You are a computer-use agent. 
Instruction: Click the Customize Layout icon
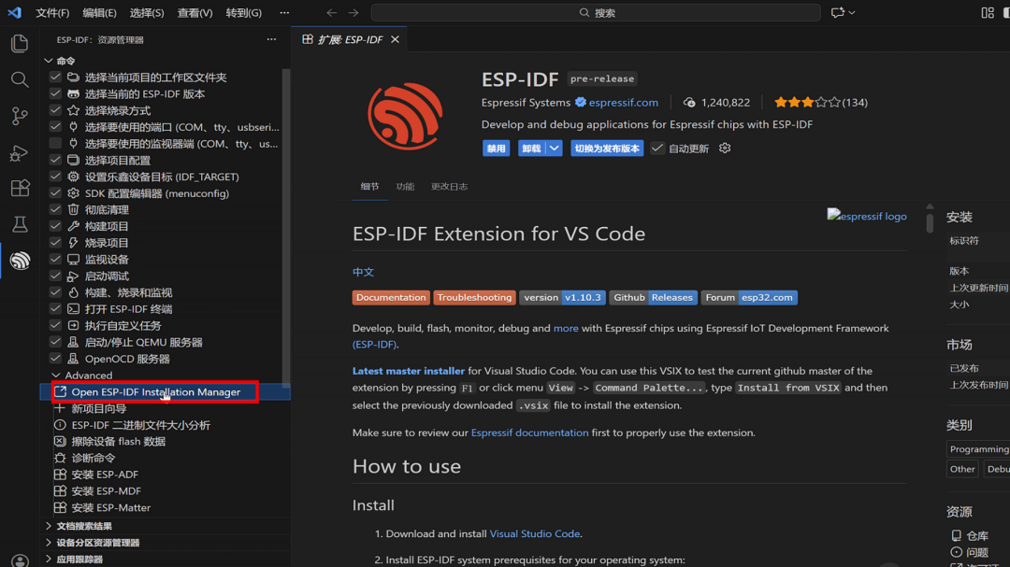pyautogui.click(x=988, y=13)
